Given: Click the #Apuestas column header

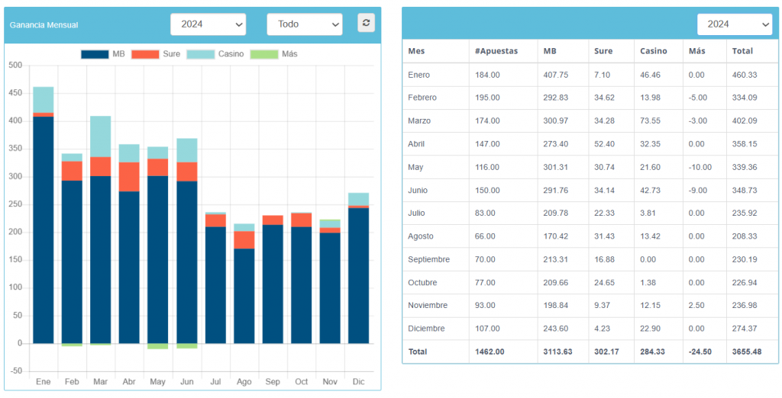Looking at the screenshot, I should [496, 51].
